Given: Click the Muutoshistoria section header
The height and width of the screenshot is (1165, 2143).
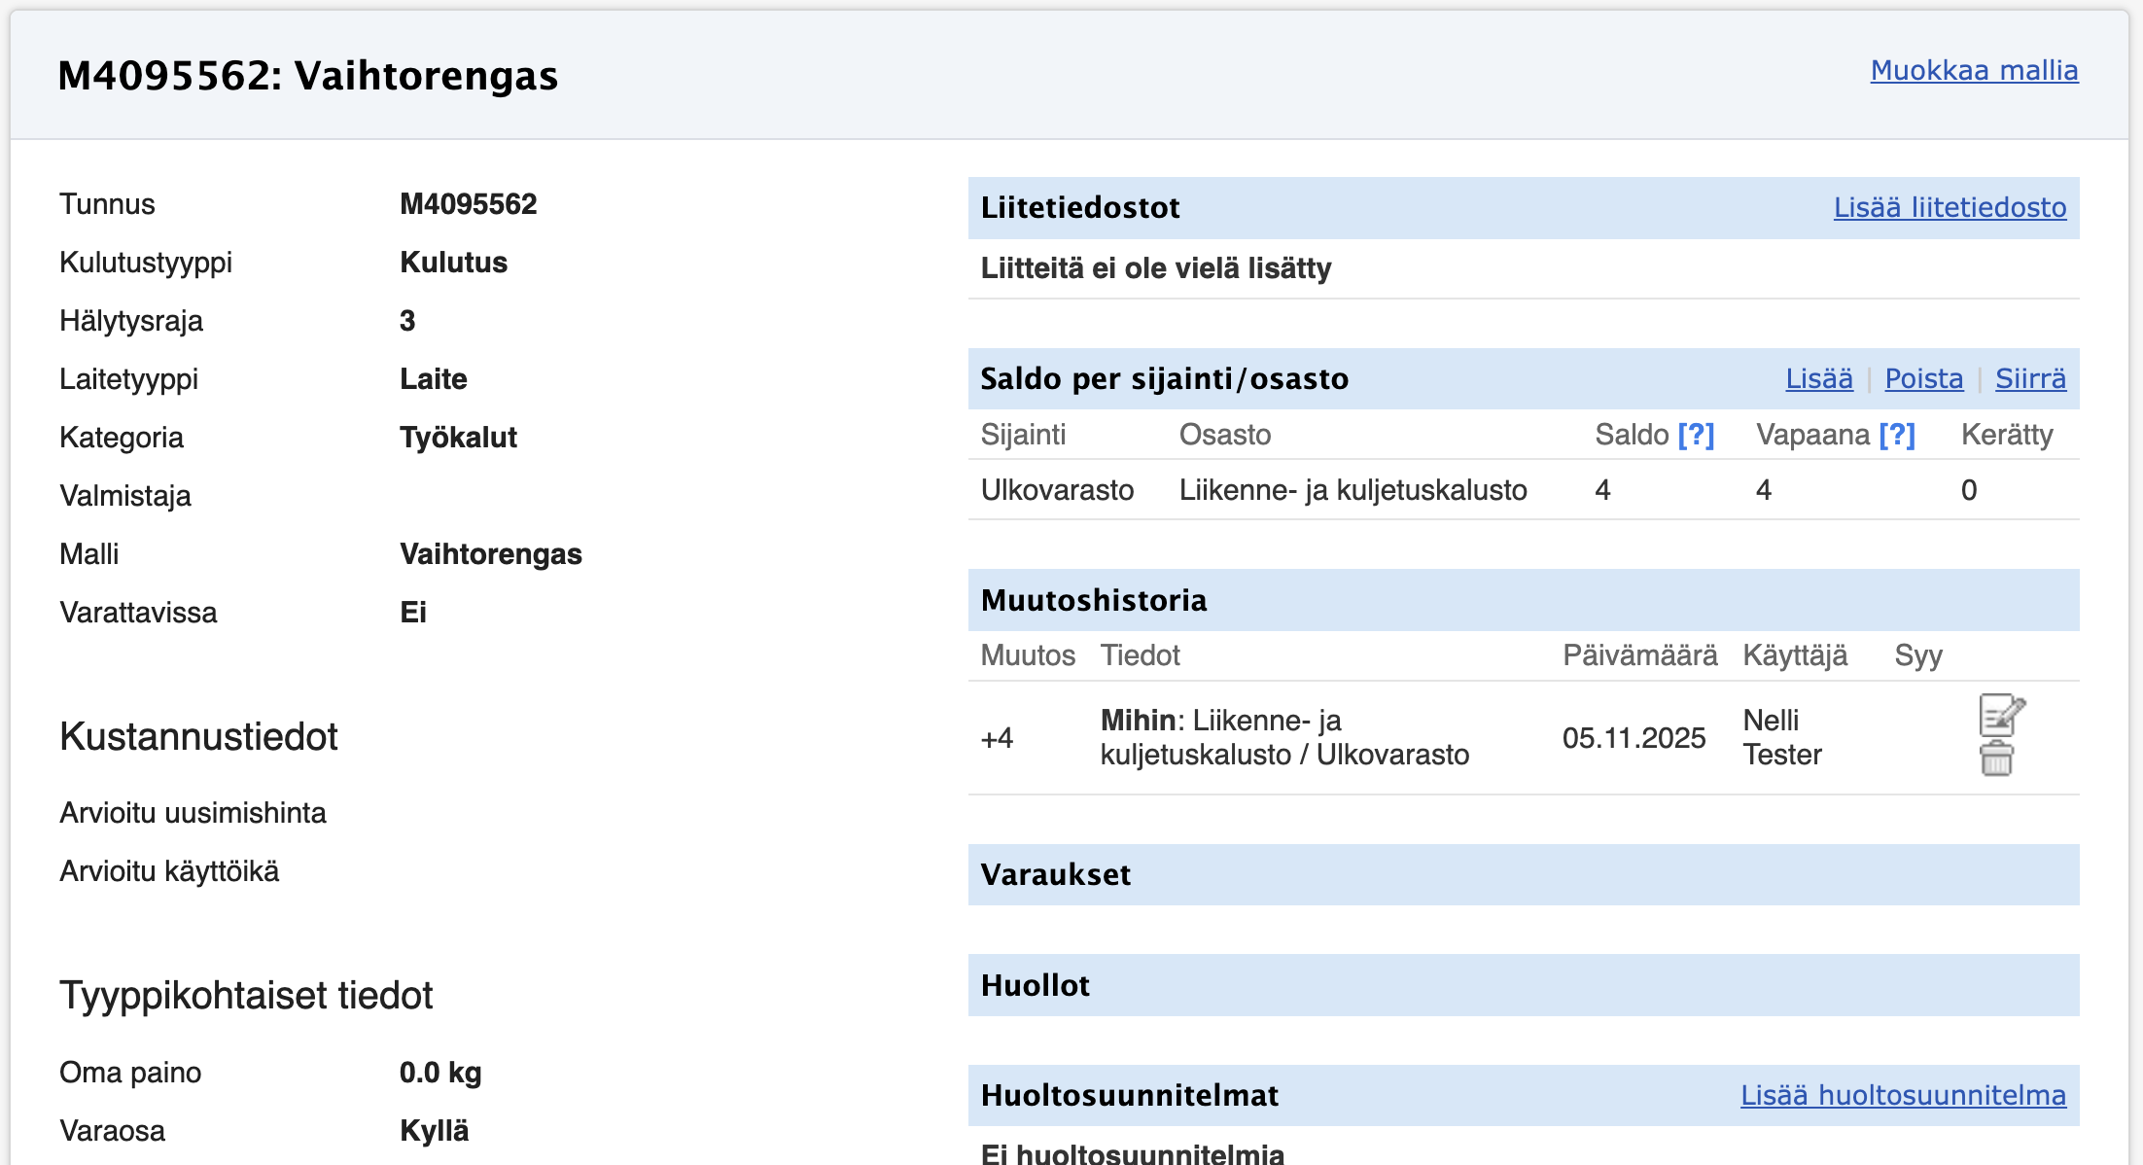Looking at the screenshot, I should tap(1094, 600).
